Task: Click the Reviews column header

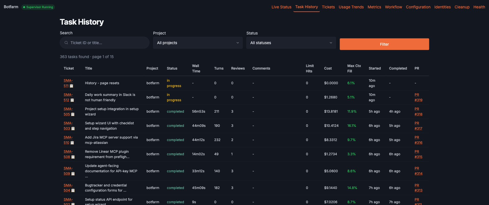Action: 238,69
